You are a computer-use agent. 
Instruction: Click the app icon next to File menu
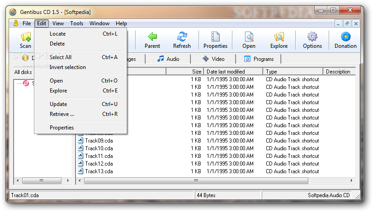tap(16, 23)
